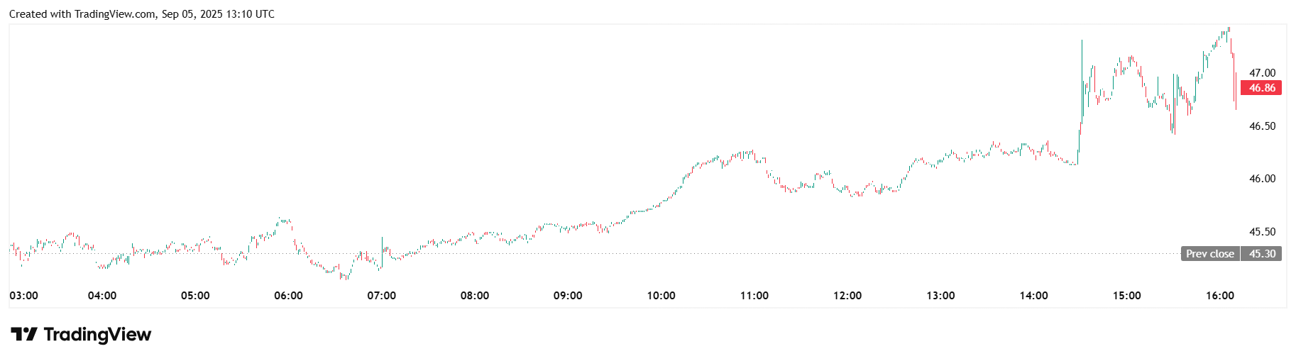Select the 16:00 time axis label

click(x=1220, y=296)
